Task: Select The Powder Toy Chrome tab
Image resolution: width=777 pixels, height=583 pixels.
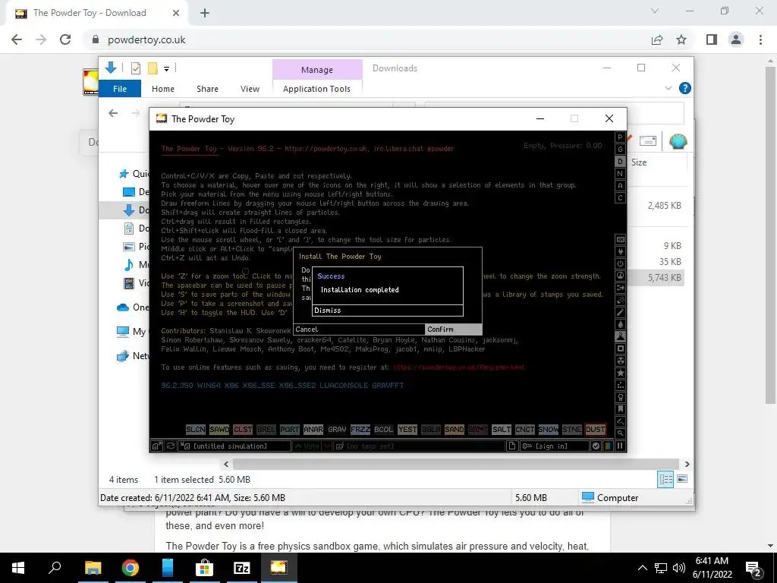Action: 96,13
